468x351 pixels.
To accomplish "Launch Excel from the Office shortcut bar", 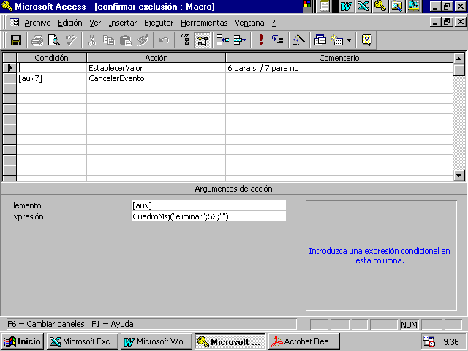I will click(363, 7).
